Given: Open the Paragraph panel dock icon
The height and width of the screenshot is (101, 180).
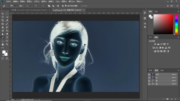Looking at the screenshot, I should [145, 27].
